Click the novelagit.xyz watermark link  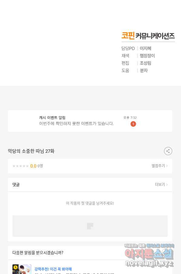point(149,263)
